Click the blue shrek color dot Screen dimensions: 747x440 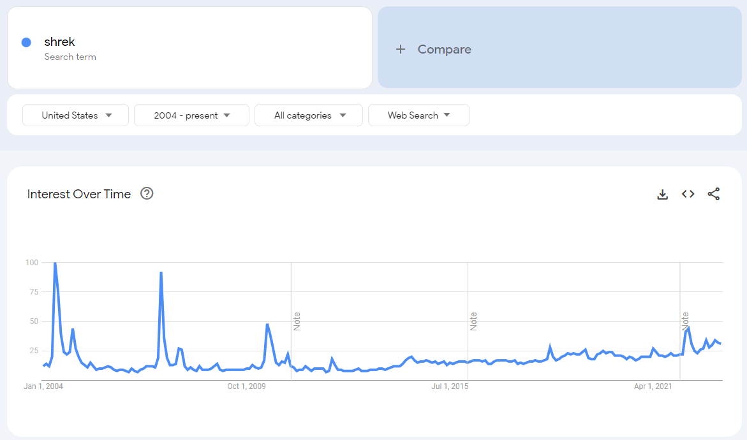point(27,42)
